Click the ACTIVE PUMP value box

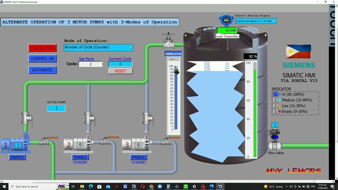56,108
